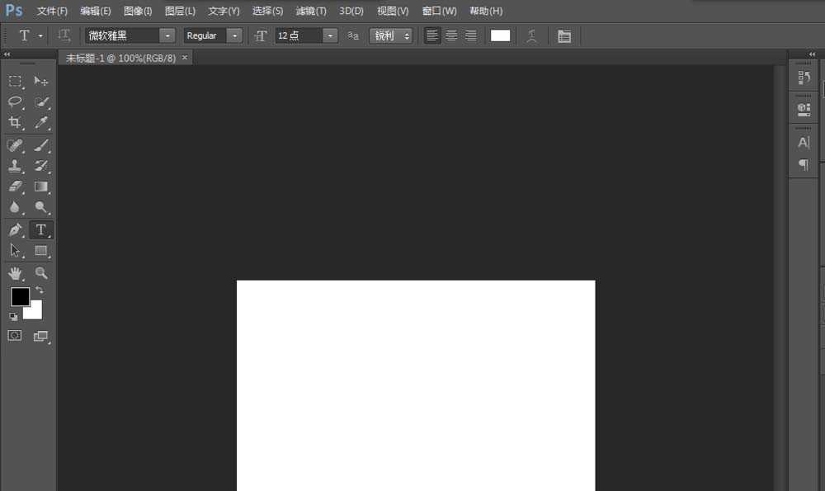Viewport: 825px width, 491px height.
Task: Select the Crop tool
Action: [15, 123]
